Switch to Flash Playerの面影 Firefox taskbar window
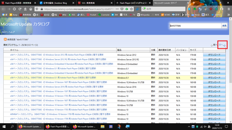The width and height of the screenshot is (232, 130). (x=58, y=127)
